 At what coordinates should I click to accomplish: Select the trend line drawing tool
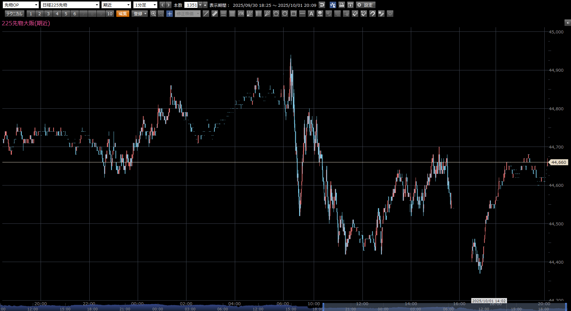[206, 14]
